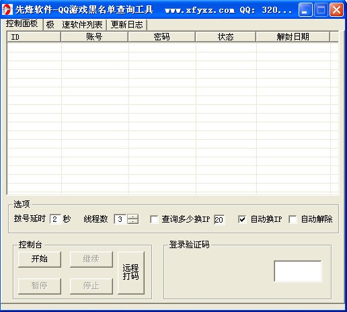Image resolution: width=347 pixels, height=312 pixels.
Task: Open the 更新日志 tab
Action: (x=126, y=25)
